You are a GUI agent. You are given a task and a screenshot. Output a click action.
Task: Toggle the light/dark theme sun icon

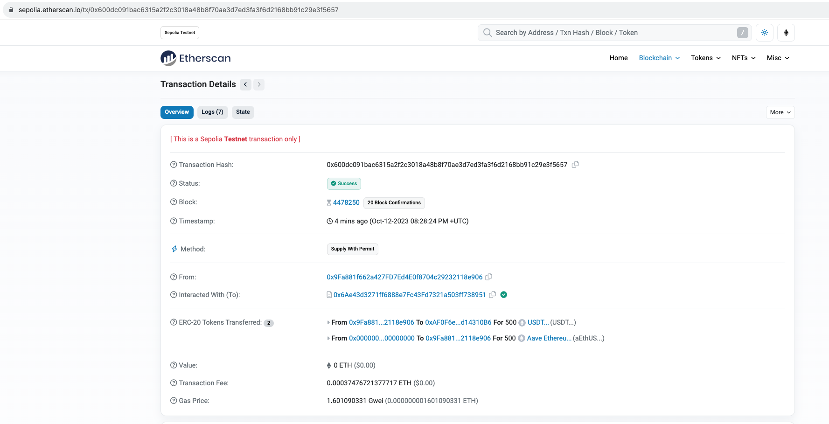765,33
